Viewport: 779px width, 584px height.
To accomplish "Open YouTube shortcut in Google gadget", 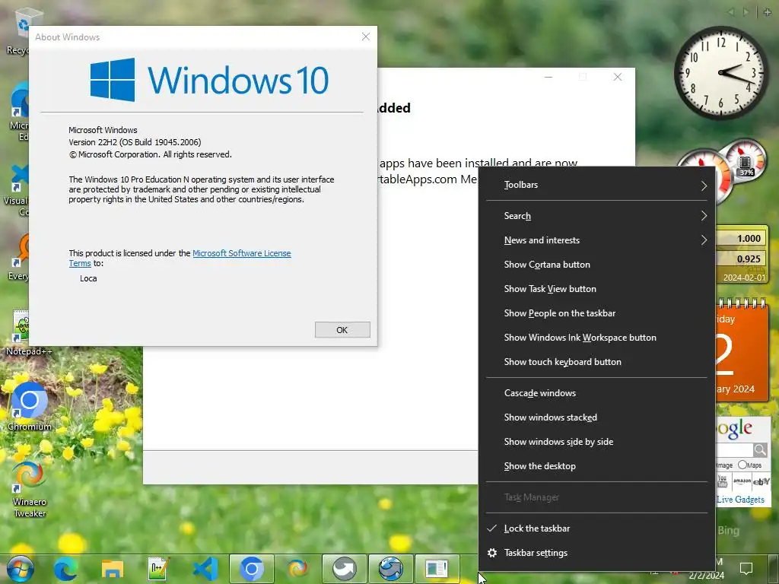I will pos(723,481).
